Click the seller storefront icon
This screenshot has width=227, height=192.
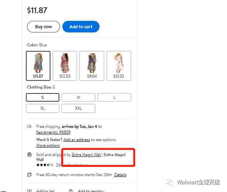[29, 155]
